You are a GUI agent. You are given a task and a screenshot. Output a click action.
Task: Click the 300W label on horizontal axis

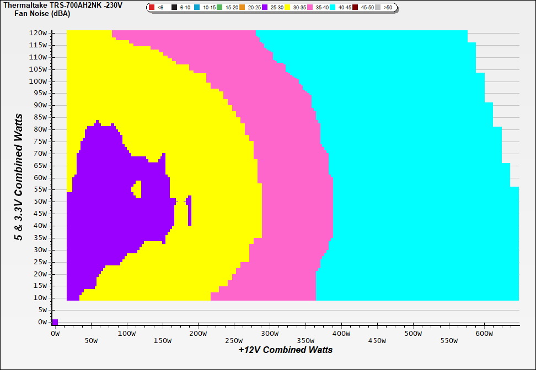[x=269, y=333]
